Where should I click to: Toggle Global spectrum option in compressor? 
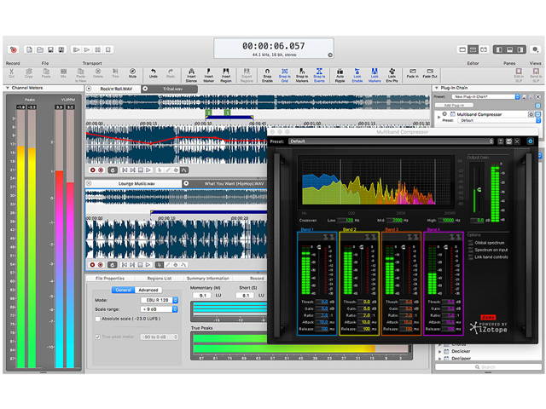[471, 243]
